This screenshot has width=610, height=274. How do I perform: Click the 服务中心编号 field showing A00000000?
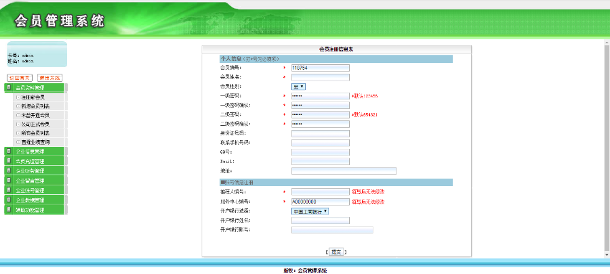point(321,202)
